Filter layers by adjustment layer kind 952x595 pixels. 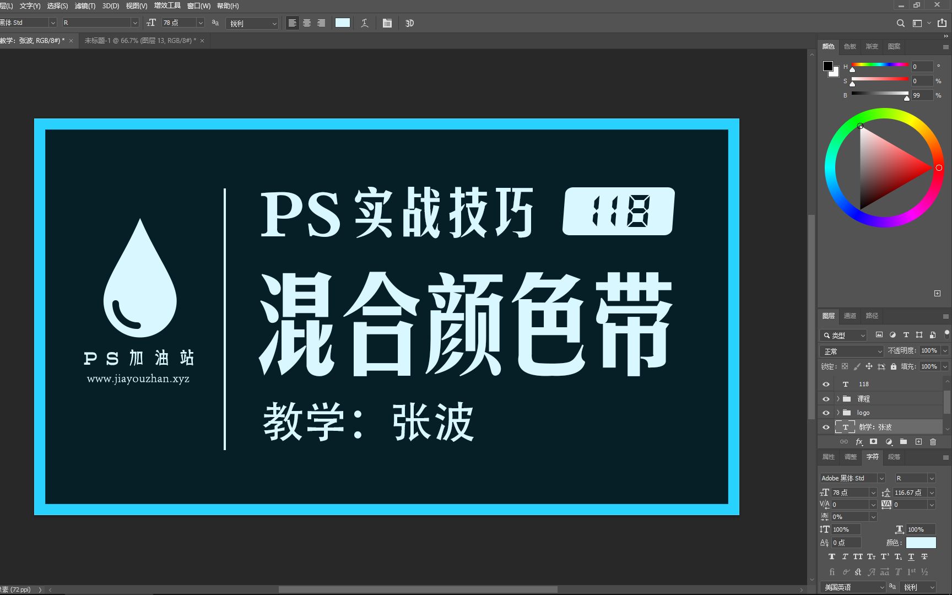pyautogui.click(x=892, y=335)
